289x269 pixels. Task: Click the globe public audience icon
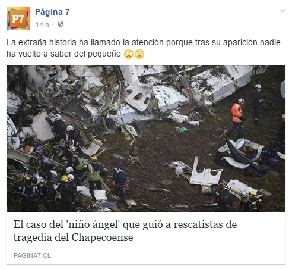pos(61,24)
